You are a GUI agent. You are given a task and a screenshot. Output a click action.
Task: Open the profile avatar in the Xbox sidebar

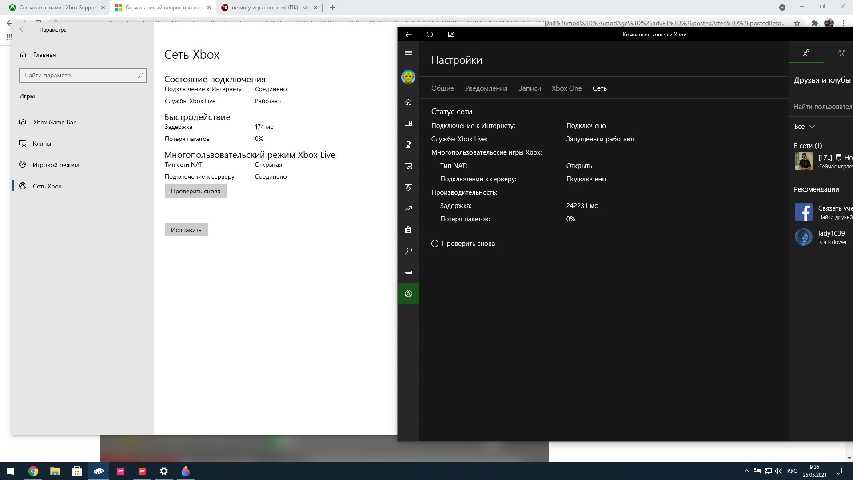[408, 77]
